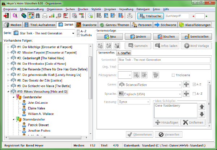
Task: Click the Gastdarsteller masks icon
Action: tap(18, 98)
